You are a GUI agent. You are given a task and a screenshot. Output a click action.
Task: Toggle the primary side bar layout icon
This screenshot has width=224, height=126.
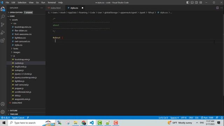click(x=188, y=2)
